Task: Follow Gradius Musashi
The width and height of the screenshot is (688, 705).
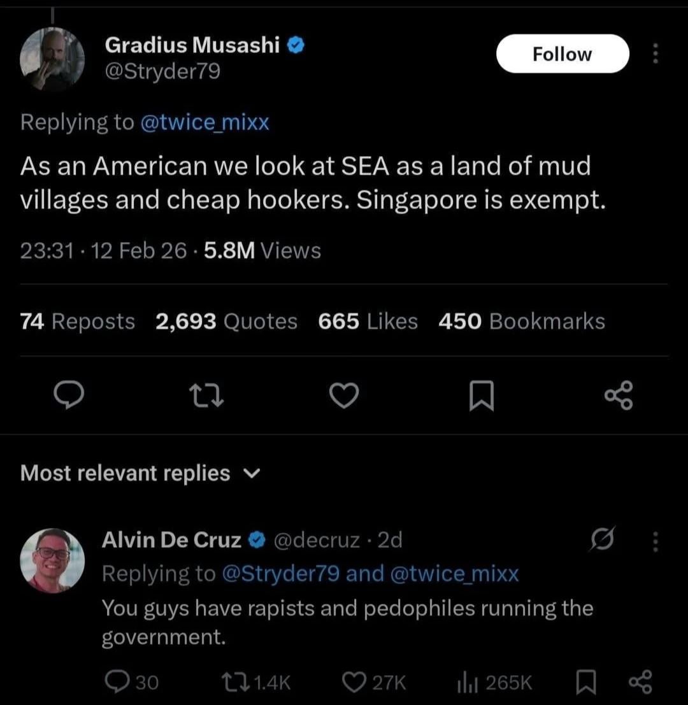Action: 562,54
